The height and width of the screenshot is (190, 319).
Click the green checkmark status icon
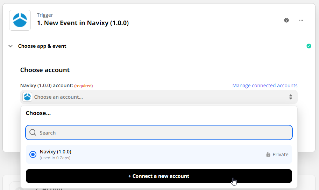[309, 46]
